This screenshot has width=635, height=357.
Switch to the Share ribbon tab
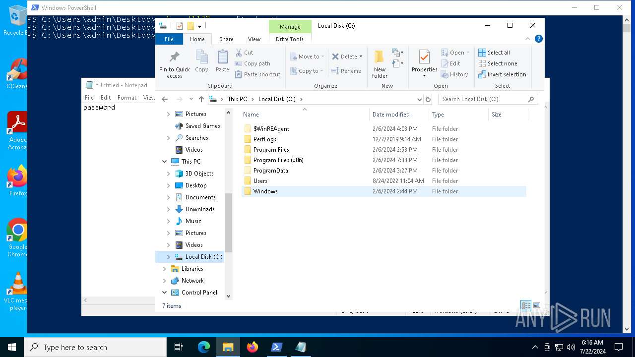point(226,39)
